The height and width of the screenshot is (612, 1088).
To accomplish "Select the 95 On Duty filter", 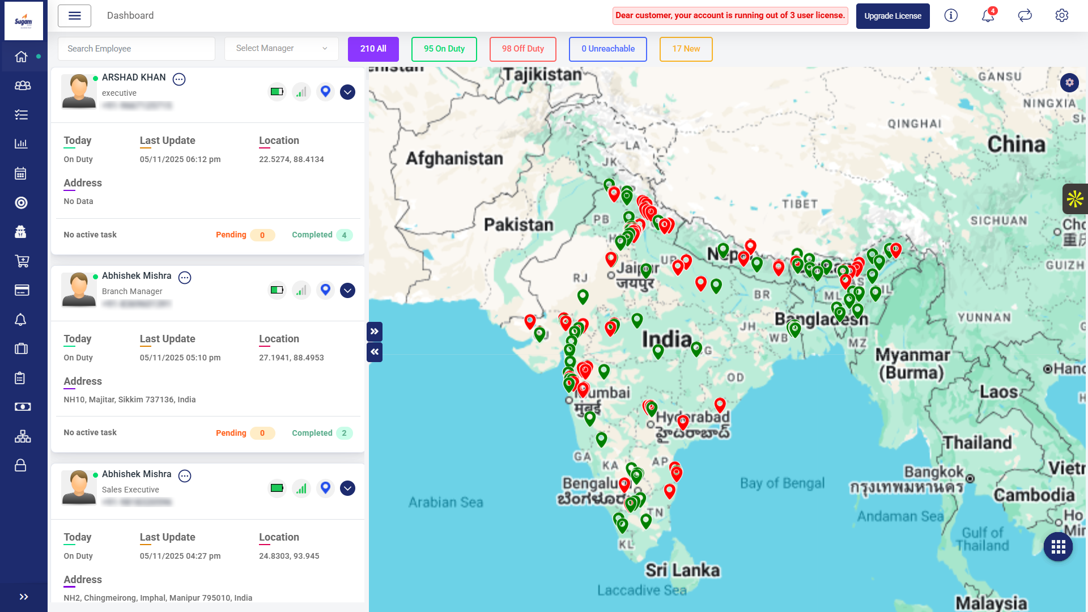I will pyautogui.click(x=444, y=49).
